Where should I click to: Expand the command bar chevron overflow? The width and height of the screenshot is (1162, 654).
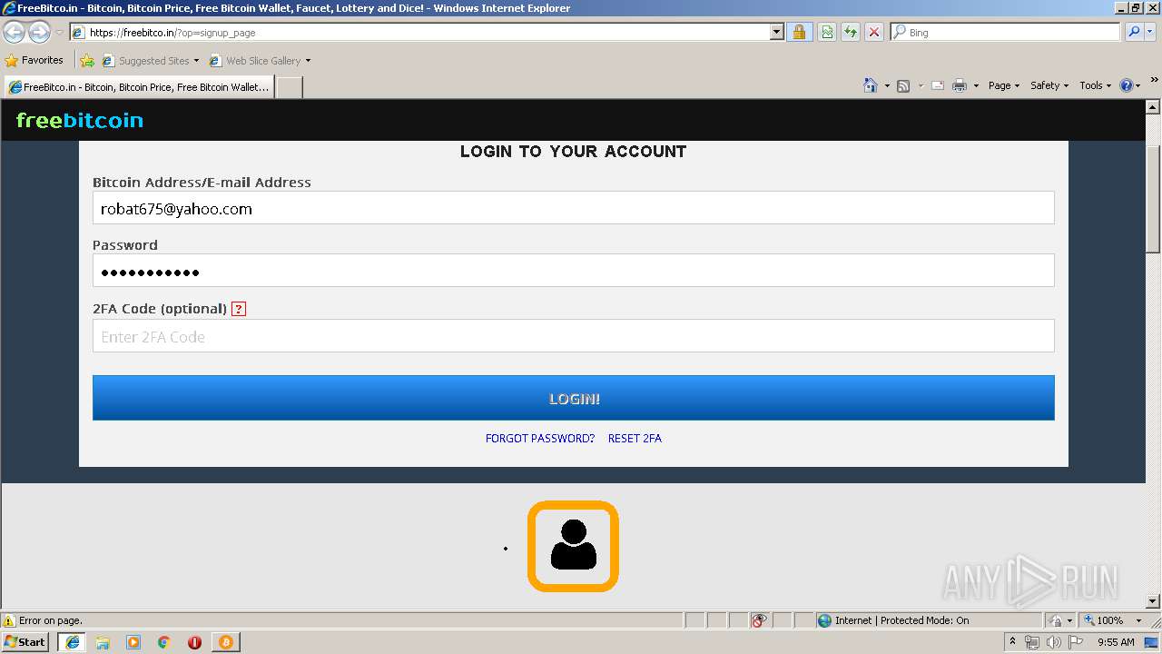pos(1155,80)
